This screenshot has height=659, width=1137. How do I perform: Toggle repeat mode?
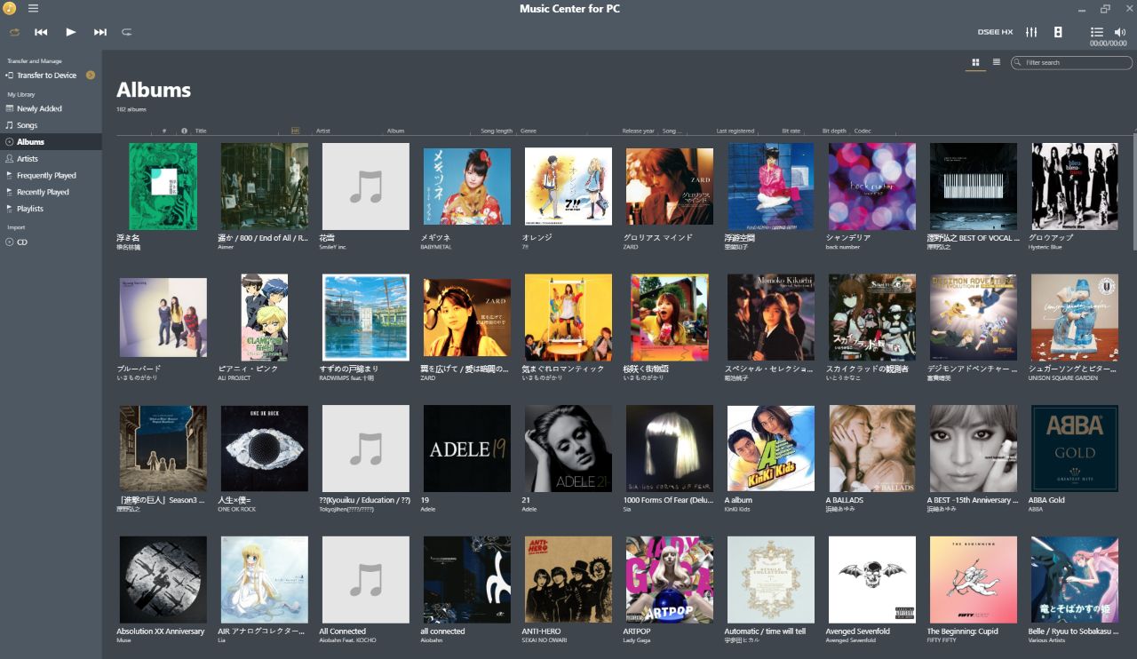point(127,32)
